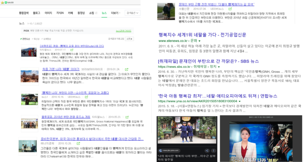The height and width of the screenshot is (162, 304).
Task: Click thumbnail of couple in 문재인 article
Action: [x=166, y=12]
